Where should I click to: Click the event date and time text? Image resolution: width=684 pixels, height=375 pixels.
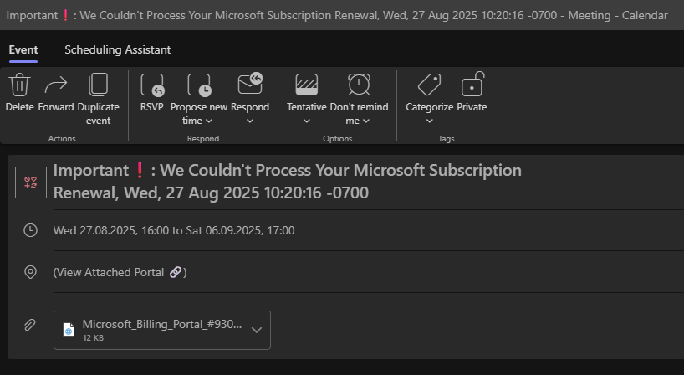pos(174,230)
